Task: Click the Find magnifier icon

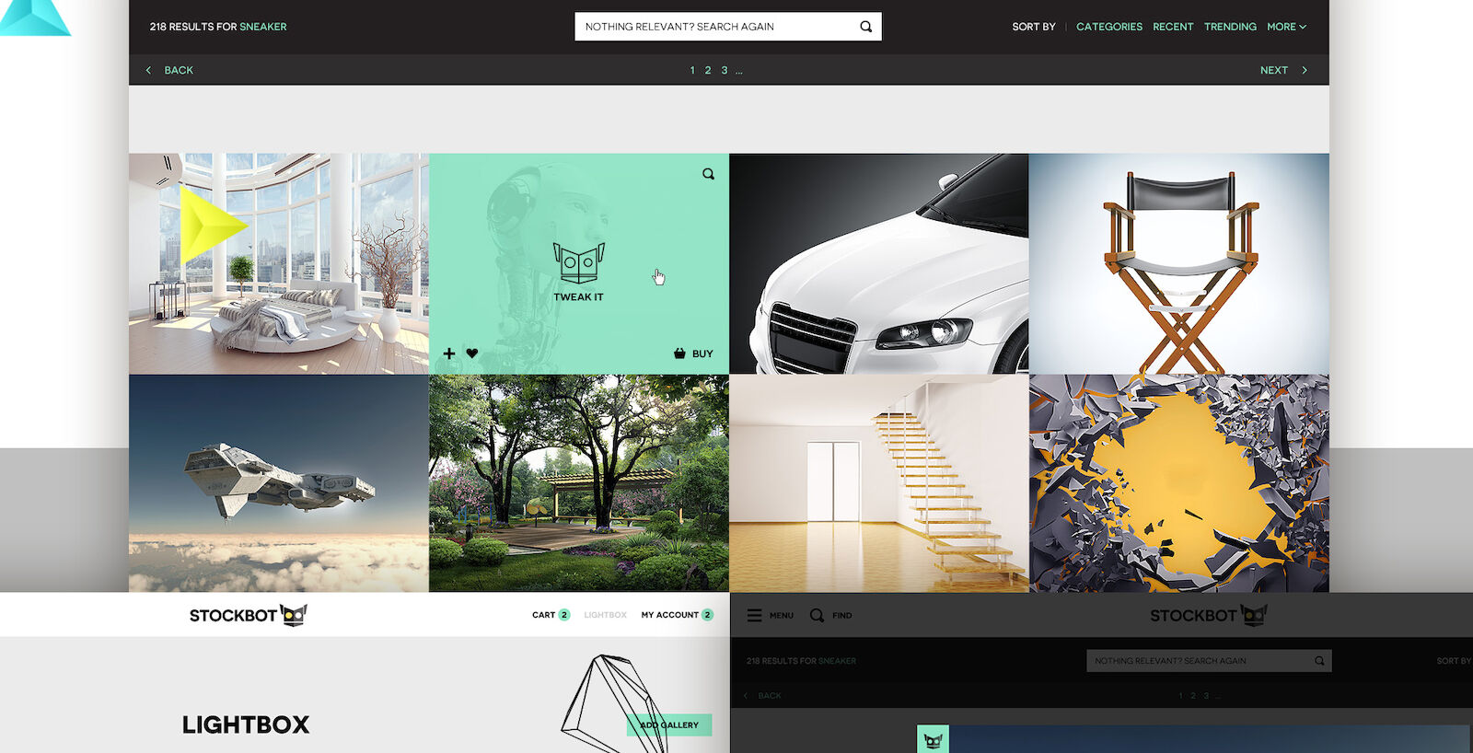Action: coord(817,615)
